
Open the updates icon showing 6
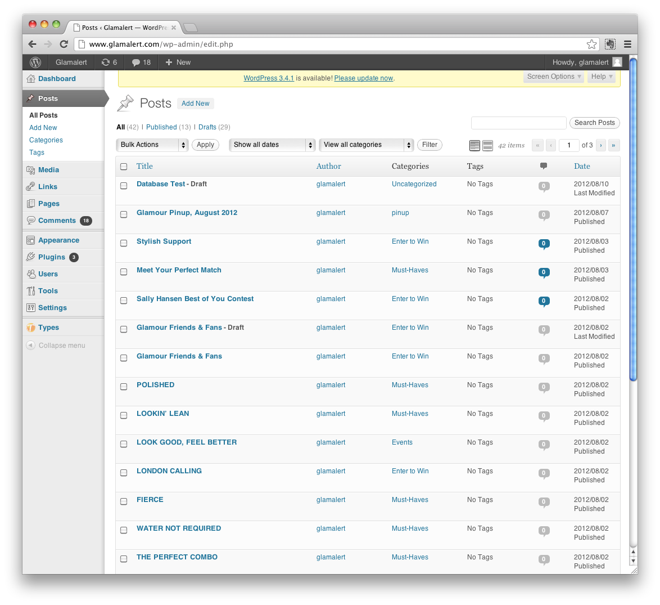[109, 62]
